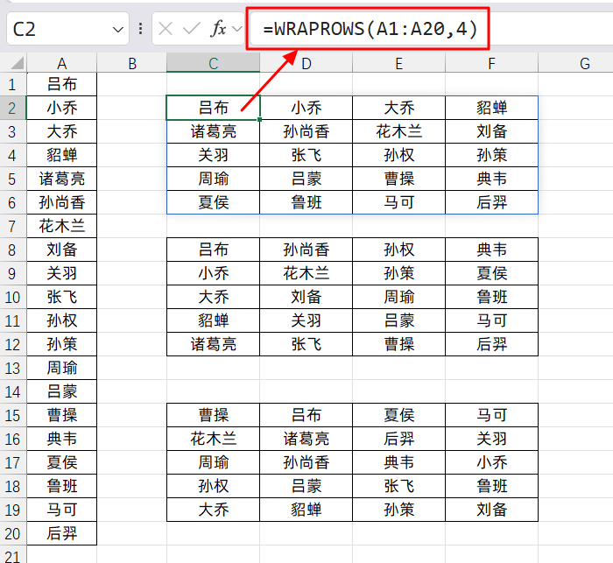Select column B header

132,63
